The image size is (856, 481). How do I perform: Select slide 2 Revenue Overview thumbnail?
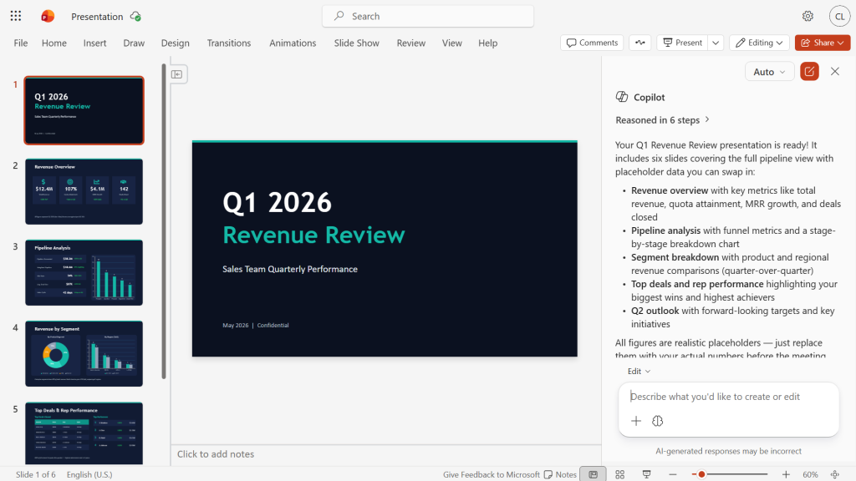click(84, 191)
